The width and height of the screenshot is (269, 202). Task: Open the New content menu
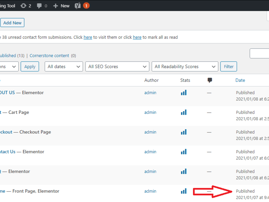(61, 6)
